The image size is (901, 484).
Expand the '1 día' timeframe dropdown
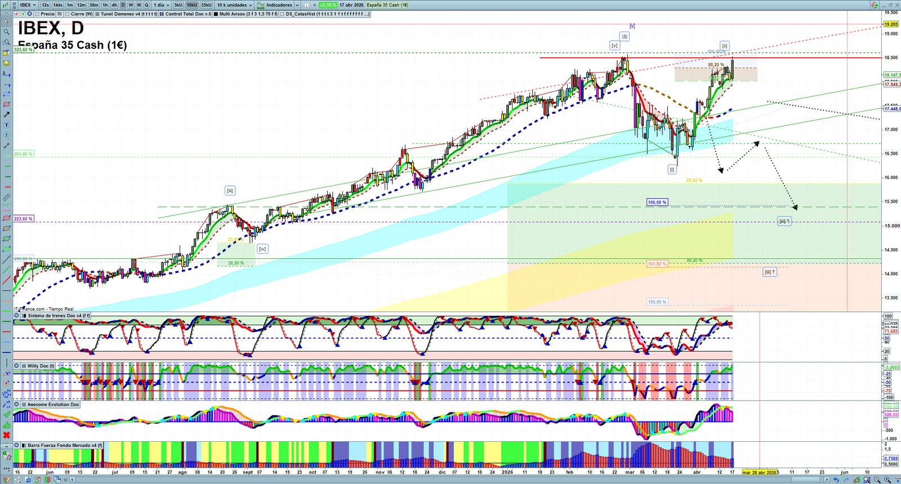pyautogui.click(x=162, y=5)
